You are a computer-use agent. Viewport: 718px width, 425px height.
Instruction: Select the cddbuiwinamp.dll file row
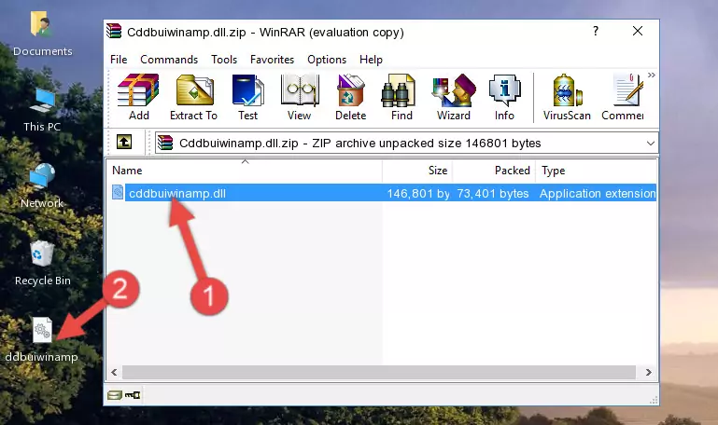point(383,193)
